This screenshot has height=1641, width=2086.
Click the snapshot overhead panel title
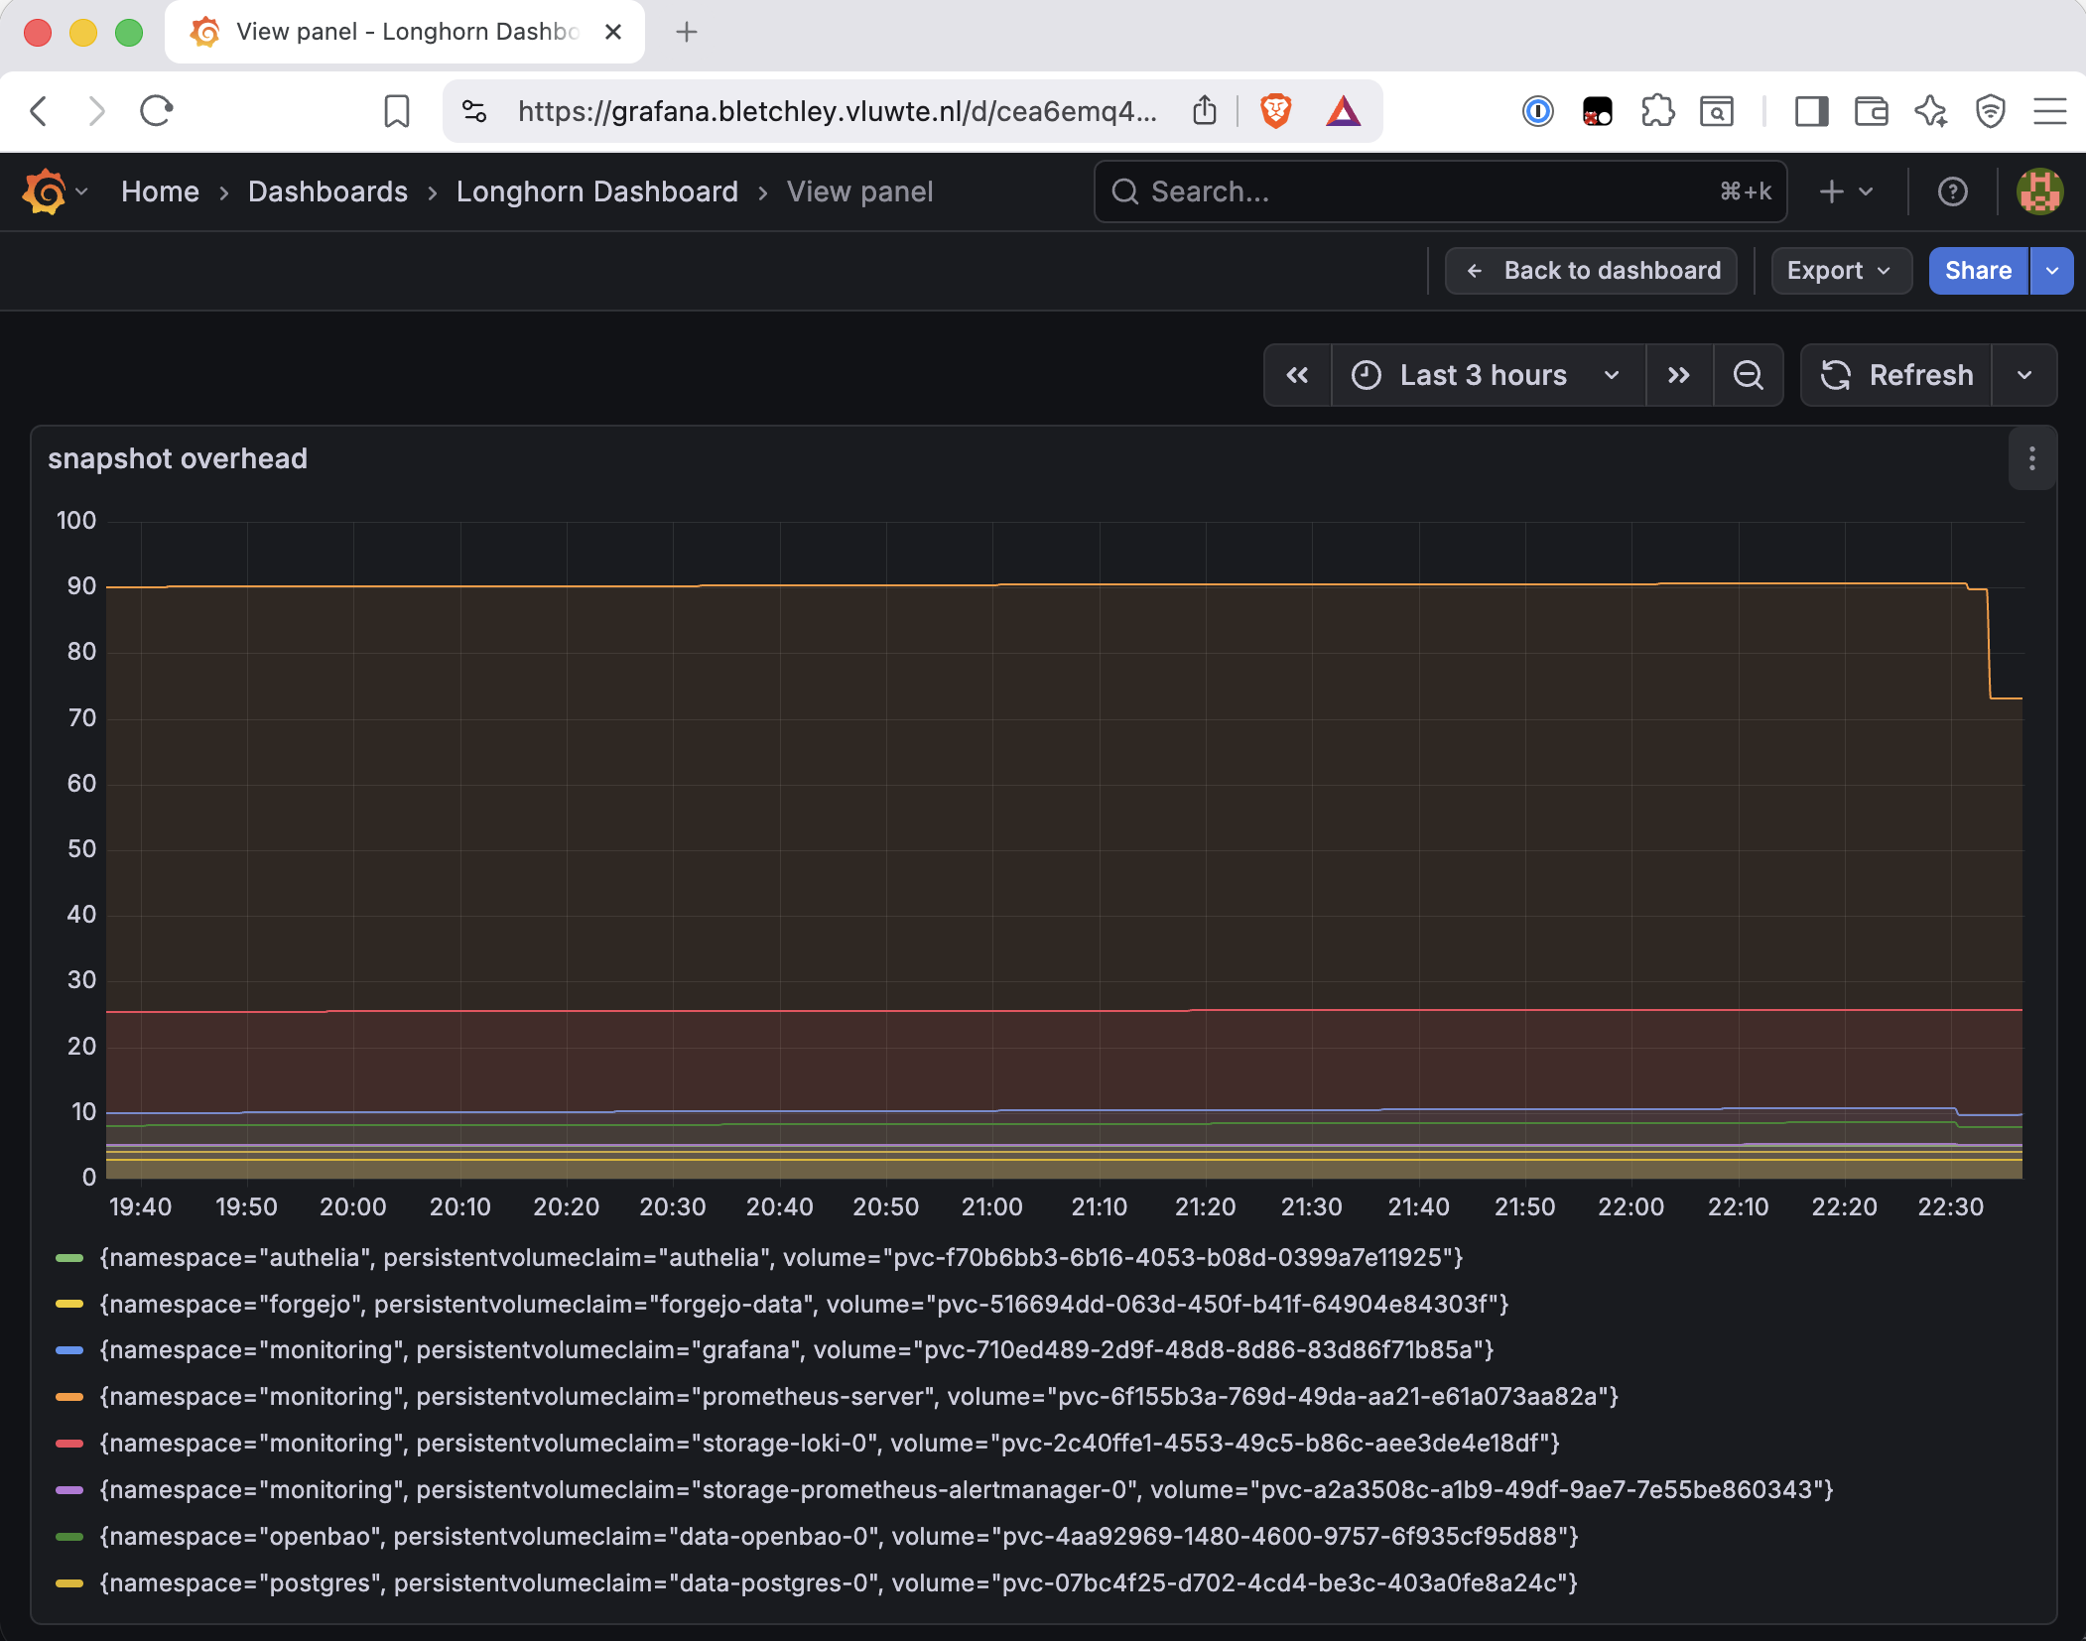click(178, 458)
